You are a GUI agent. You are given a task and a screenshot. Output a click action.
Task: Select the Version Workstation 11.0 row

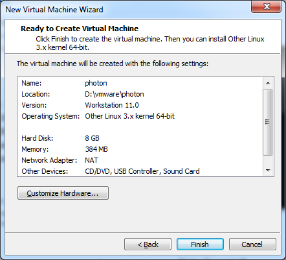[140, 105]
